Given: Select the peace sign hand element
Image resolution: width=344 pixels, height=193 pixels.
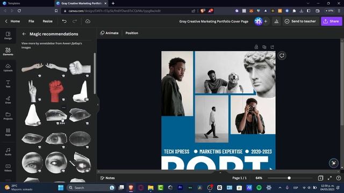Looking at the screenshot, I should (x=32, y=91).
